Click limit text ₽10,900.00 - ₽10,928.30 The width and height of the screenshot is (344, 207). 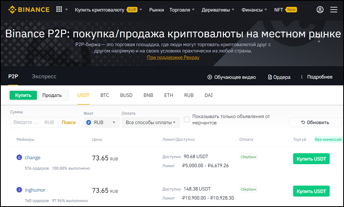click(208, 198)
